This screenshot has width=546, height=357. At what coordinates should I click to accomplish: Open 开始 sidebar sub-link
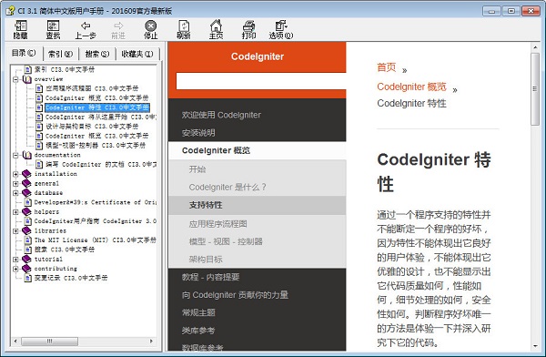pyautogui.click(x=197, y=169)
